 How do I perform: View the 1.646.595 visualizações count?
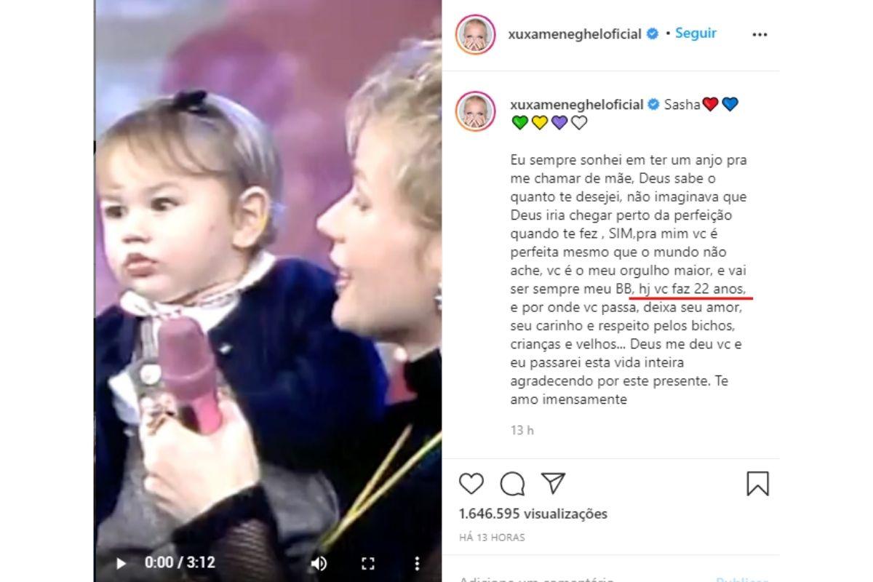click(533, 514)
